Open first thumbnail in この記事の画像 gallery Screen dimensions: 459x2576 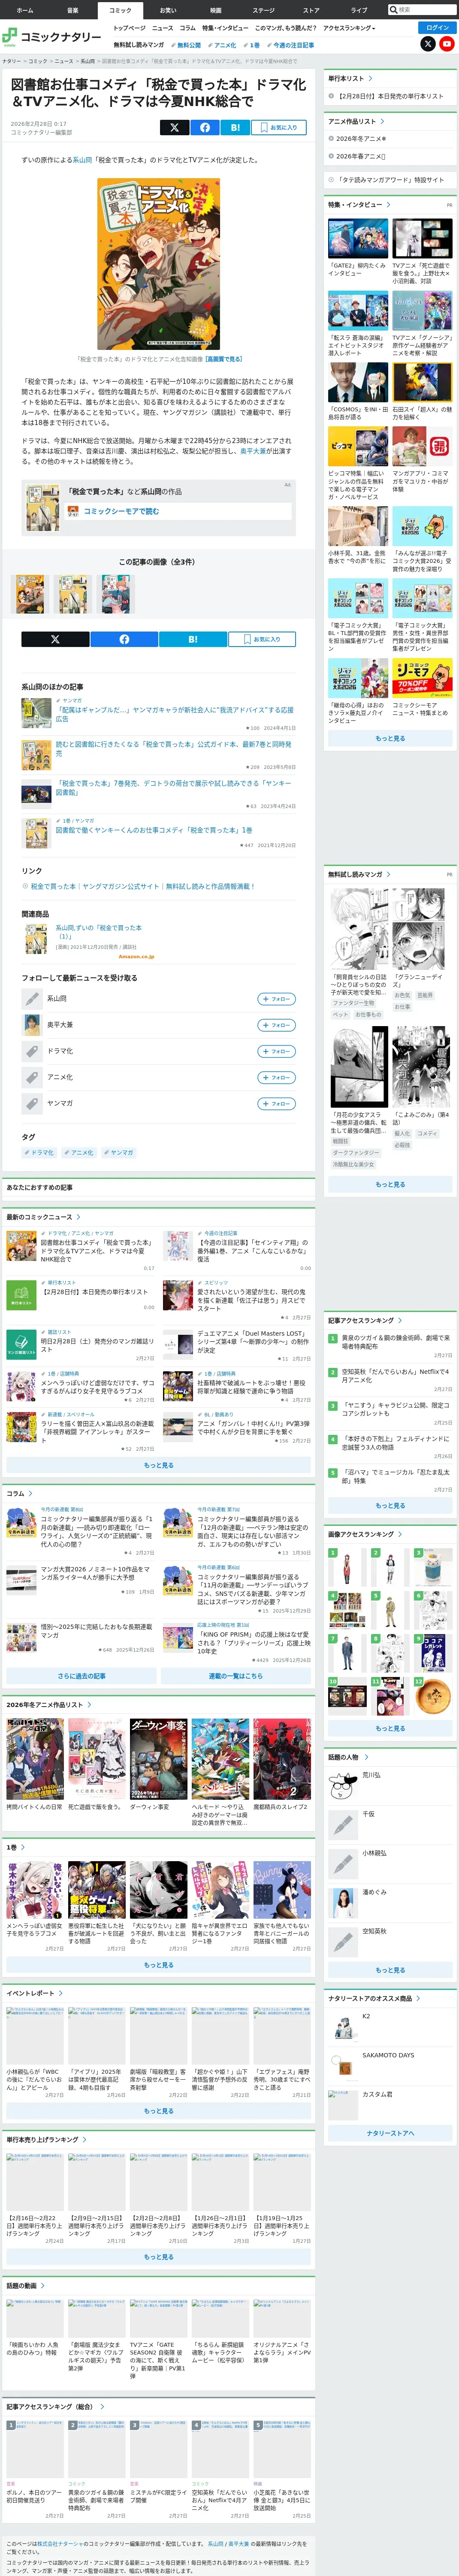pos(30,594)
